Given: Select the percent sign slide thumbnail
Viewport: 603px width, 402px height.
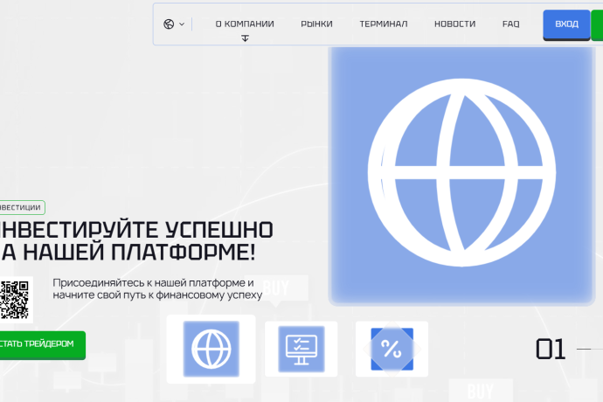Looking at the screenshot, I should pos(392,349).
